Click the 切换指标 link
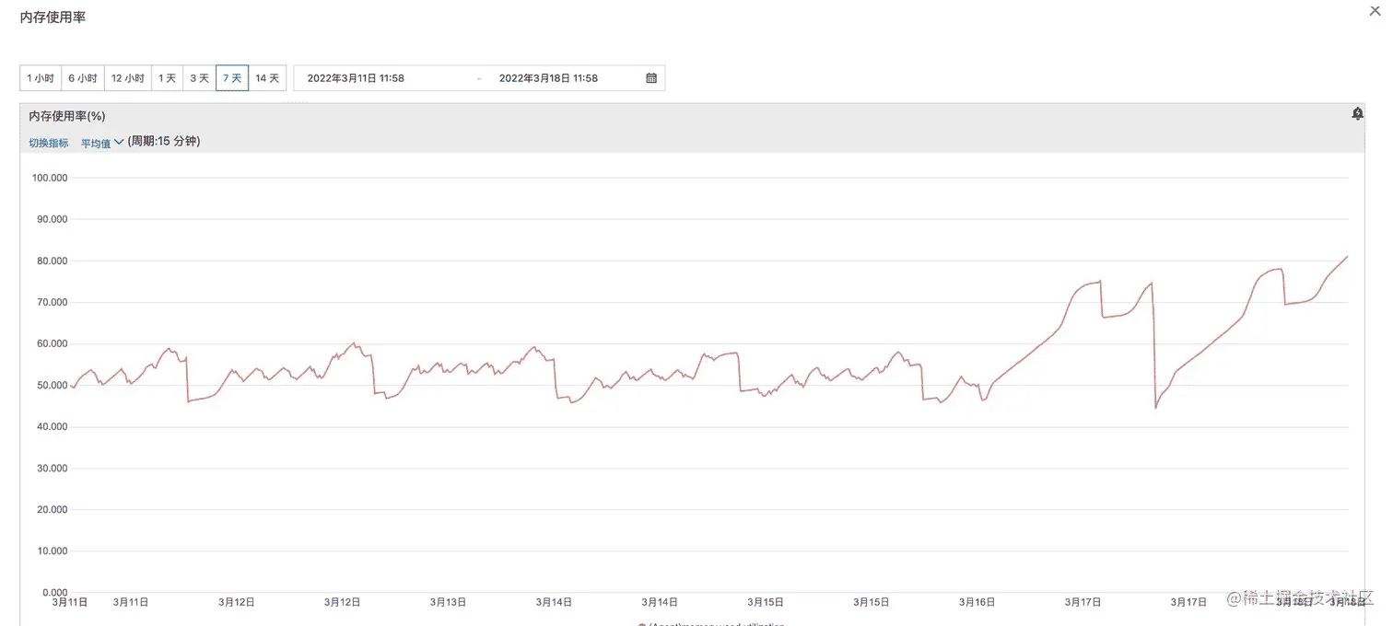Screen dimensions: 1393x626 [x=49, y=143]
